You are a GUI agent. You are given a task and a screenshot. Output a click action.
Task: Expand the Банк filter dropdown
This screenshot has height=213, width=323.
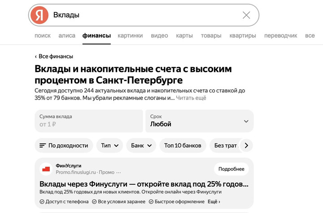141,146
